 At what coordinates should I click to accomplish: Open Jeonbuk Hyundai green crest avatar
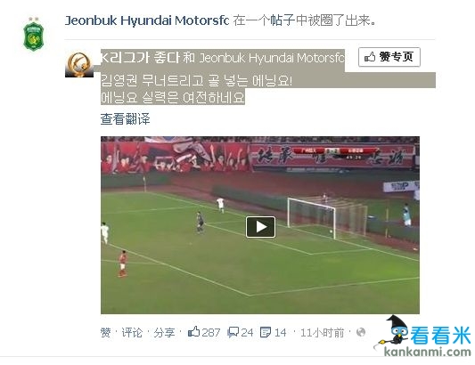(33, 34)
